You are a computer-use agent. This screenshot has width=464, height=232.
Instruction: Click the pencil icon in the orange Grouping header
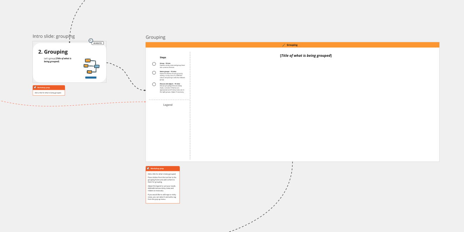[284, 45]
